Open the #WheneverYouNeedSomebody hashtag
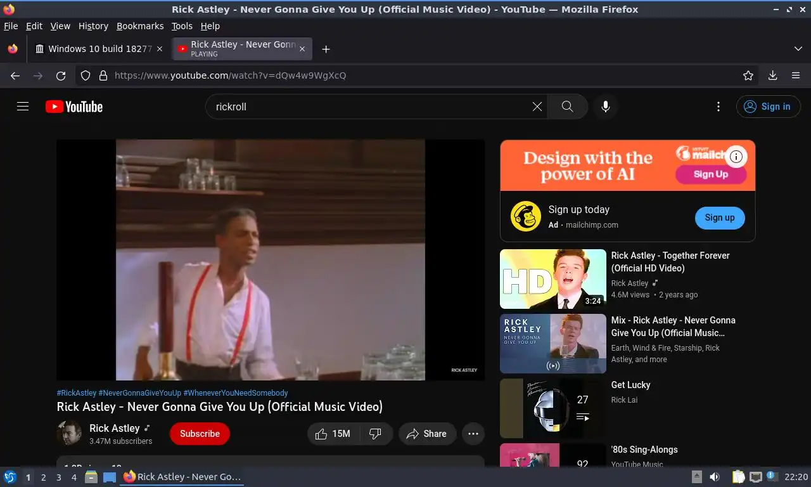811x487 pixels. [236, 393]
